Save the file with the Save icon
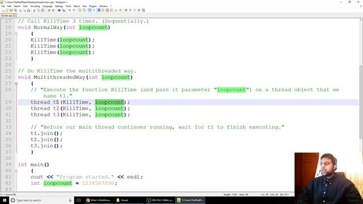 [11, 10]
